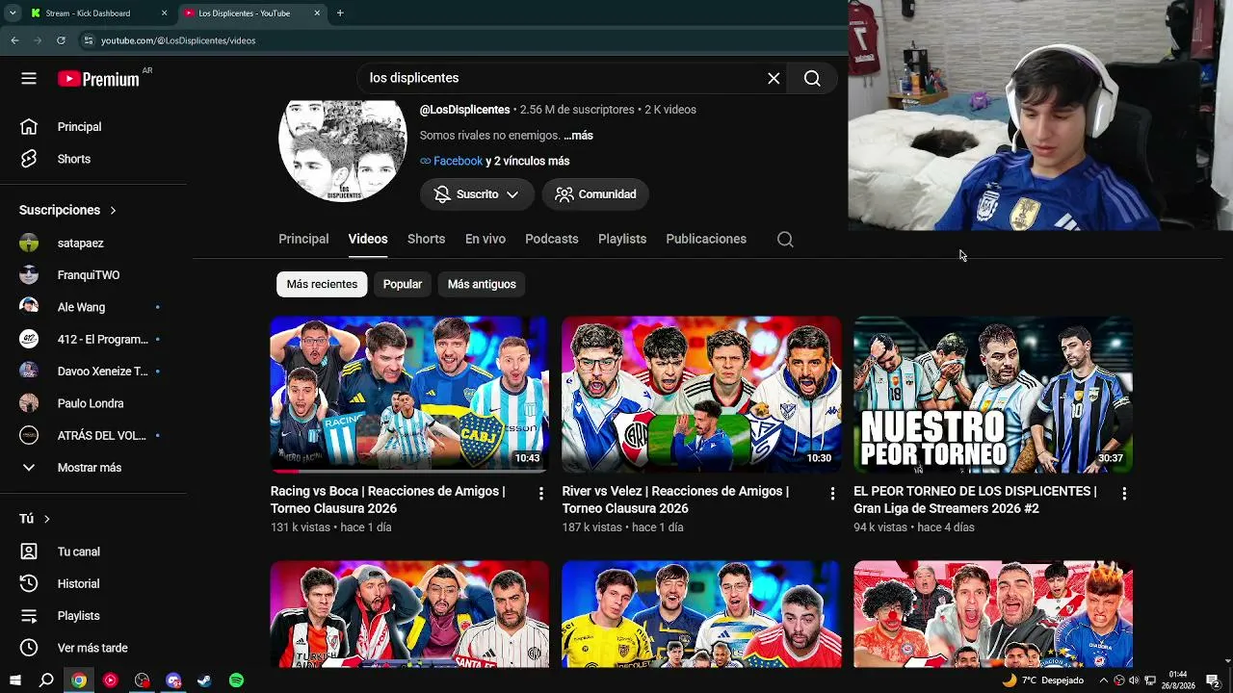Go to YouTube Premium home logo

click(98, 79)
